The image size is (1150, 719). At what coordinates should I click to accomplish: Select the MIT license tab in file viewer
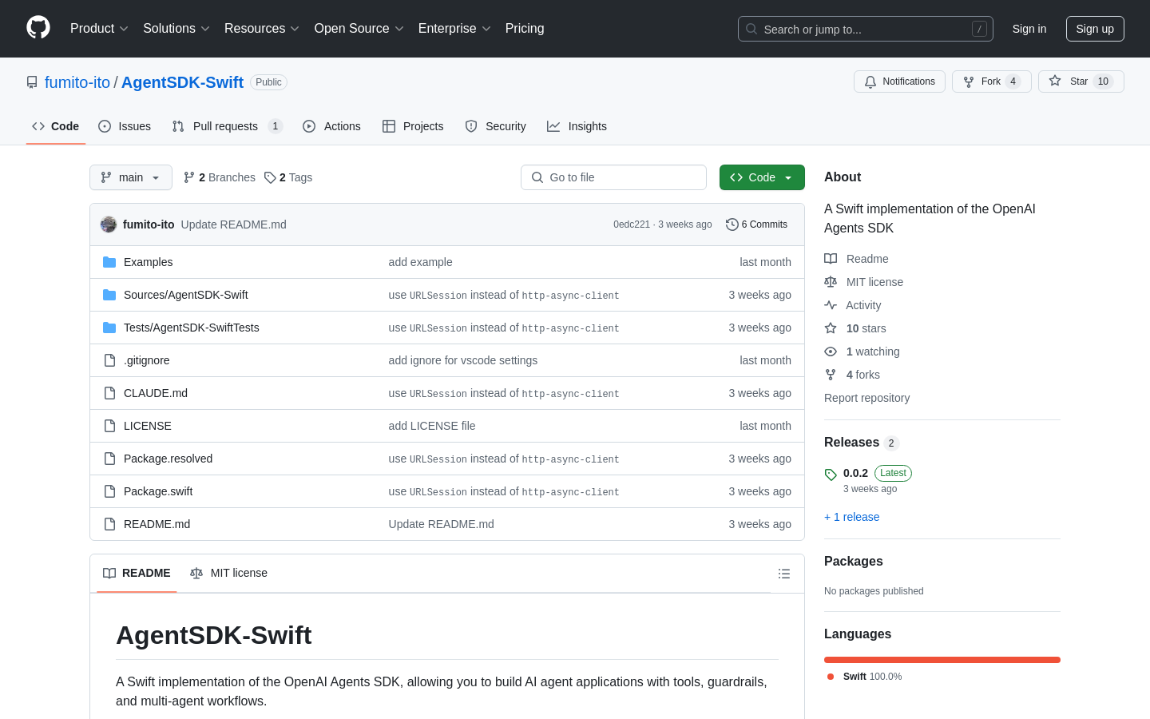[228, 574]
